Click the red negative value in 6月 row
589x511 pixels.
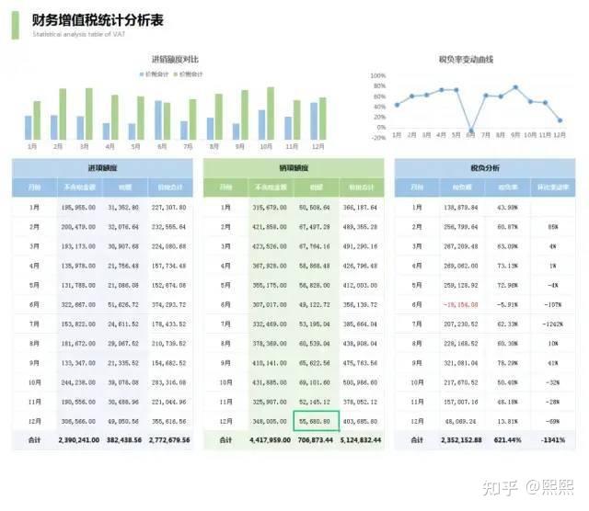pos(461,304)
